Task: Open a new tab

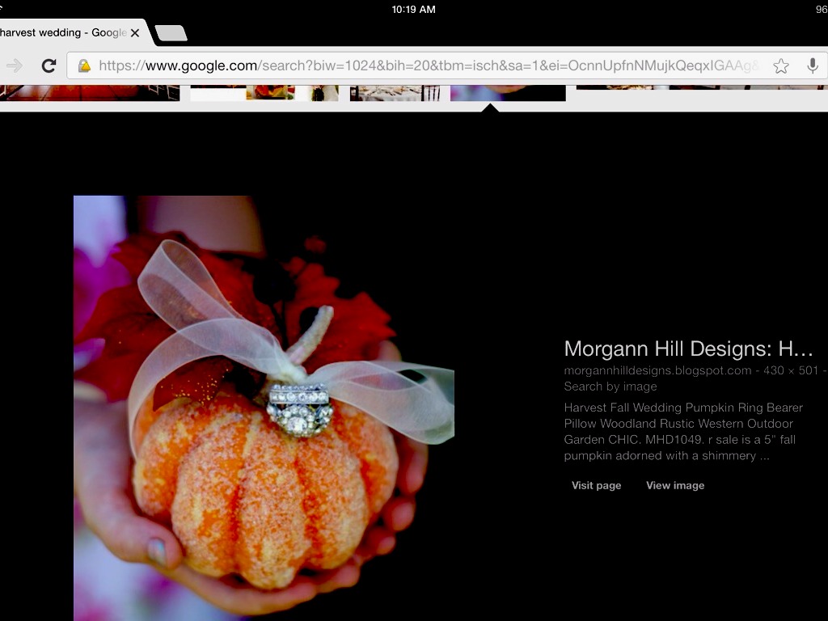Action: pyautogui.click(x=171, y=33)
